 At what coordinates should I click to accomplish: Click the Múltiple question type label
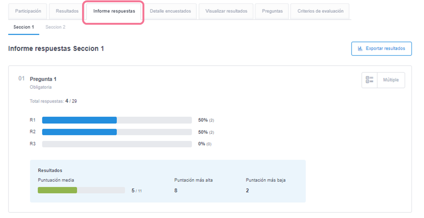391,80
